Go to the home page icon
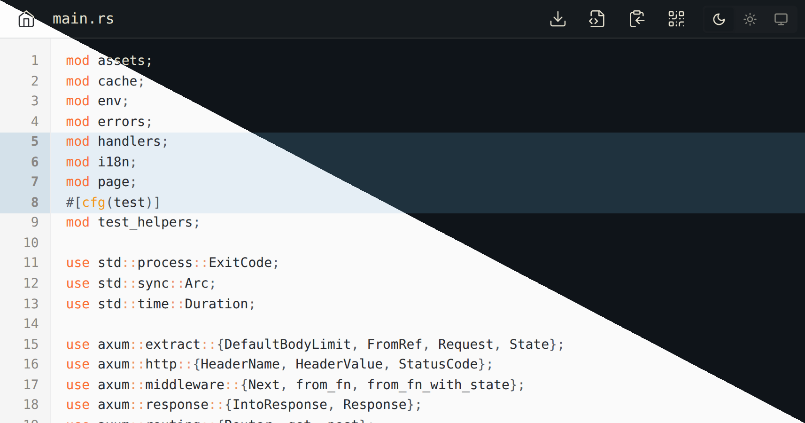805x423 pixels. tap(26, 19)
